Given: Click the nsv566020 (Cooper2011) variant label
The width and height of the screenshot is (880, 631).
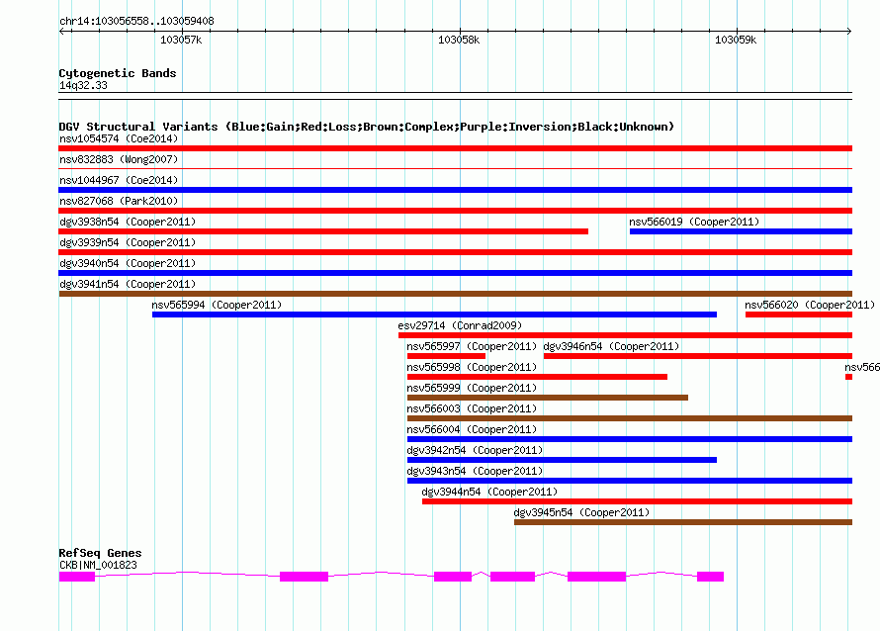Looking at the screenshot, I should [x=809, y=305].
